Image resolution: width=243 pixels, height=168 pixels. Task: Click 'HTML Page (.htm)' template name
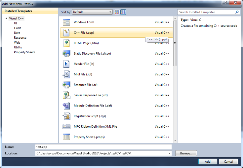point(86,43)
